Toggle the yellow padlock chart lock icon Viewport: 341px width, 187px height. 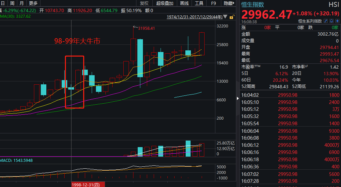click(x=232, y=17)
